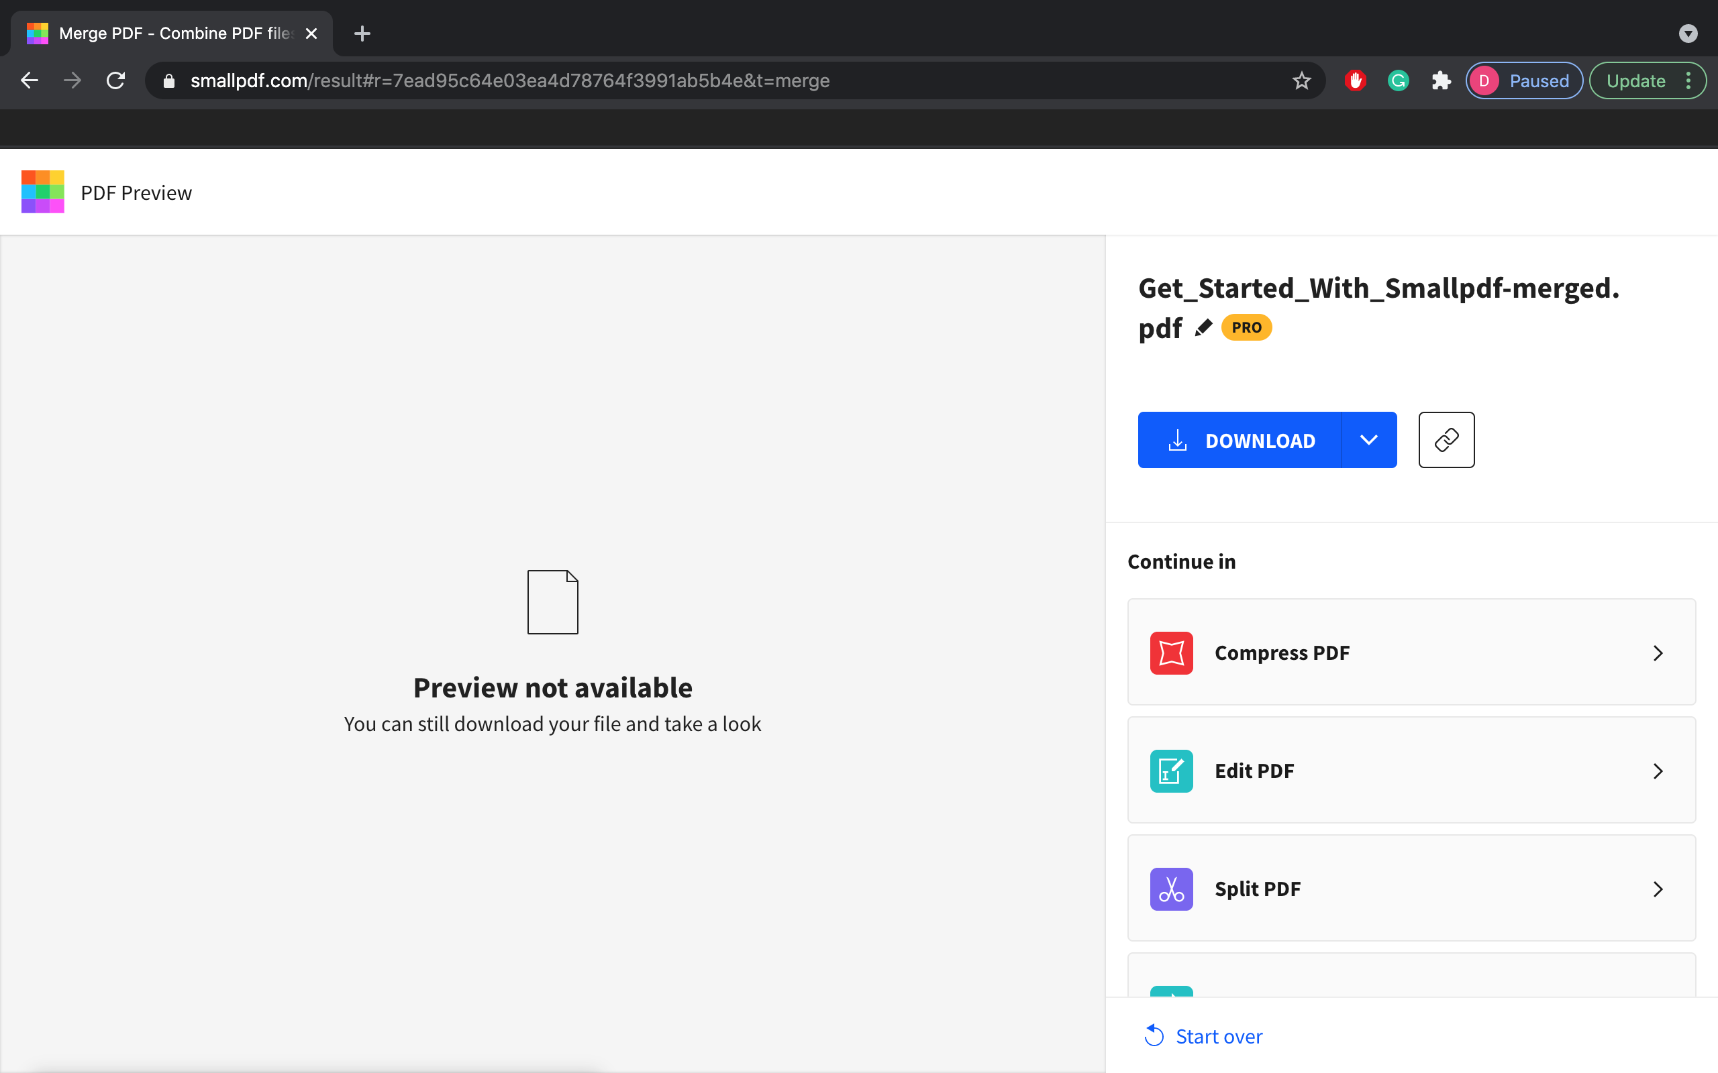This screenshot has width=1718, height=1073.
Task: Open the Paused profile button
Action: click(1524, 80)
